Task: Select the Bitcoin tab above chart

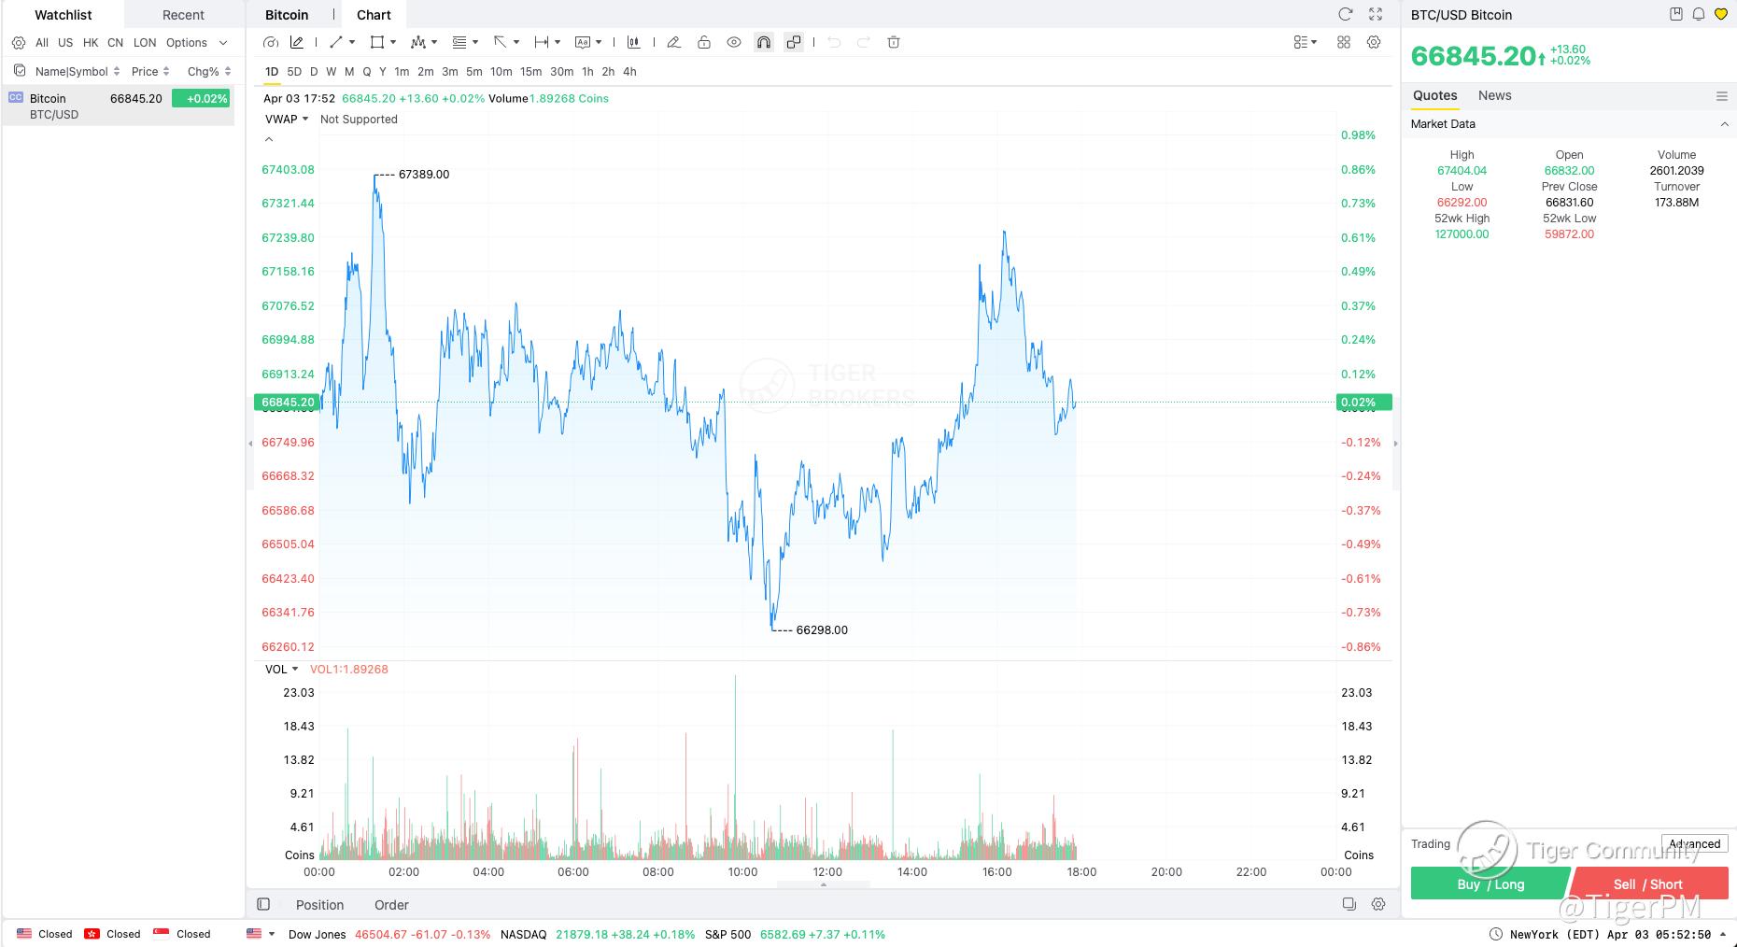Action: (287, 15)
